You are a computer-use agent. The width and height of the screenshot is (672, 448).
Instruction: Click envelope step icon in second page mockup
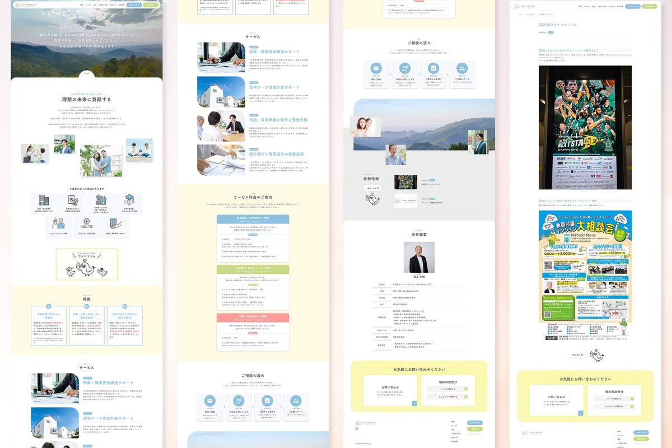210,401
